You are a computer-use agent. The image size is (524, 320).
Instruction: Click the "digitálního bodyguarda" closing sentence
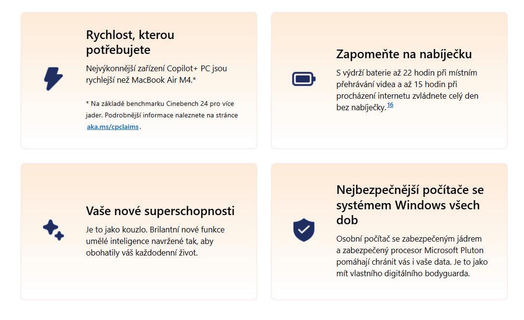(x=403, y=273)
